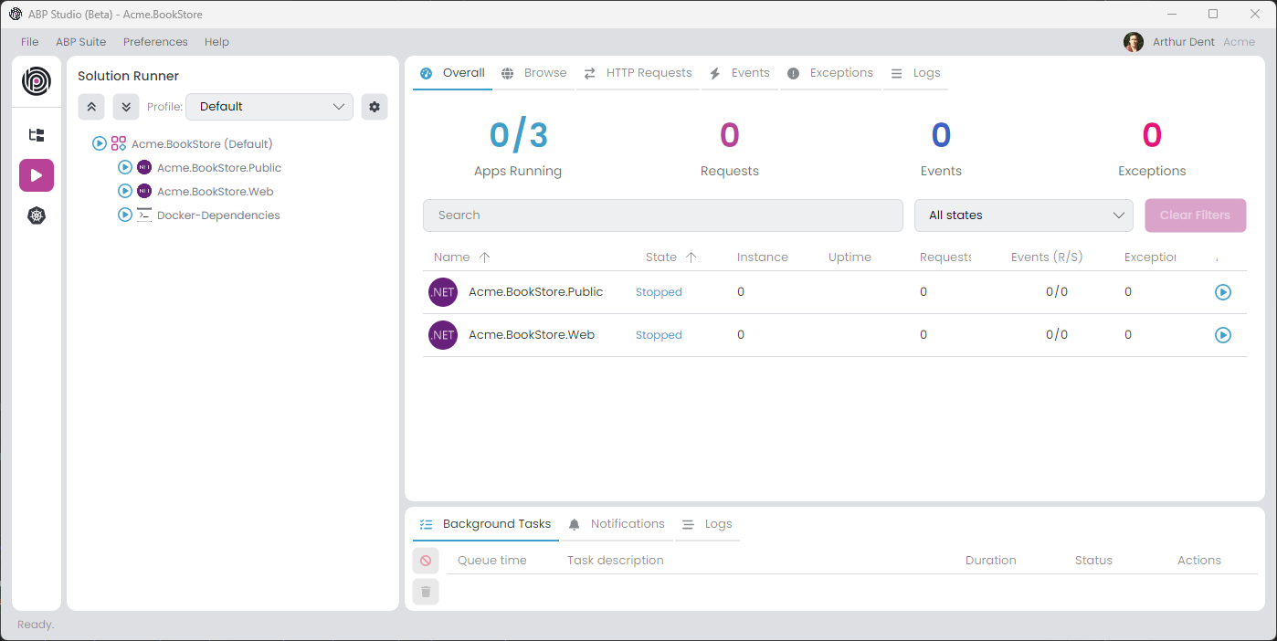
Task: Click Stopped state of Acme.BookStore.Public
Action: point(659,292)
